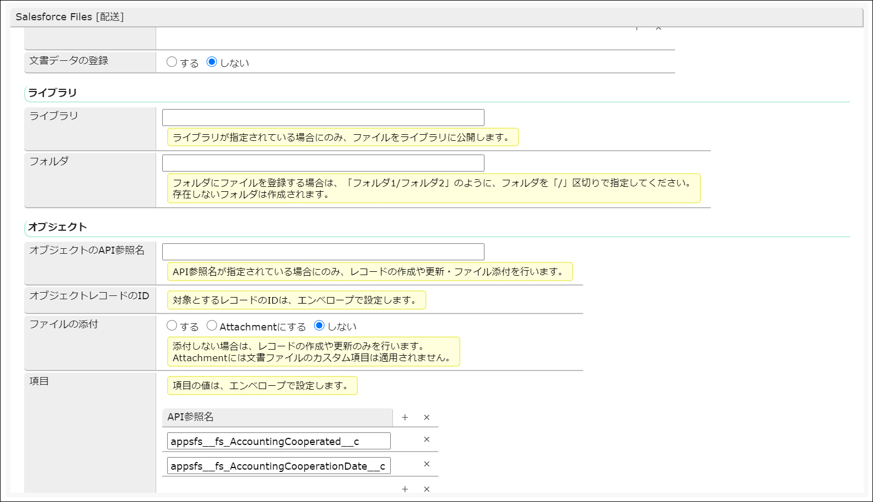Select しない for 文書データの登録

tap(212, 62)
